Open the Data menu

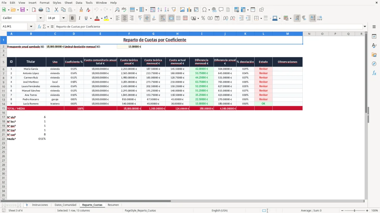click(79, 3)
